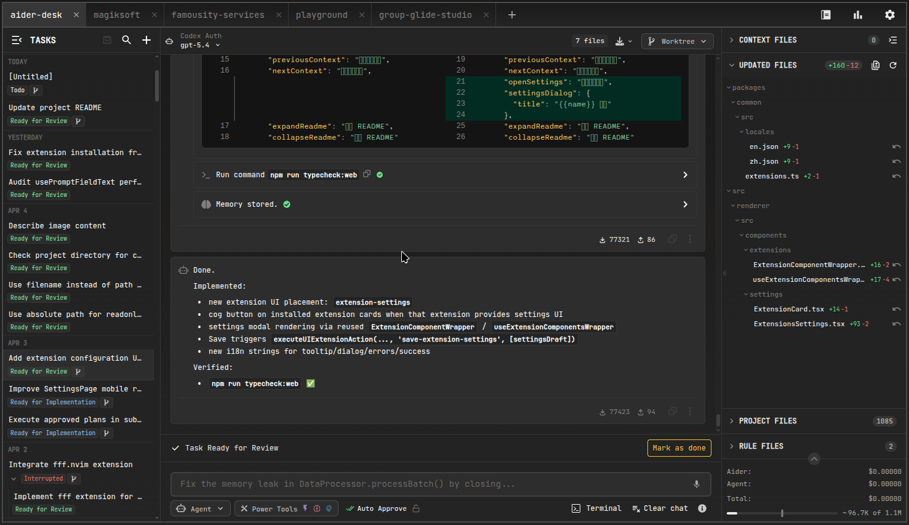
Task: Copy the npm run typecheck:web command
Action: click(x=367, y=174)
